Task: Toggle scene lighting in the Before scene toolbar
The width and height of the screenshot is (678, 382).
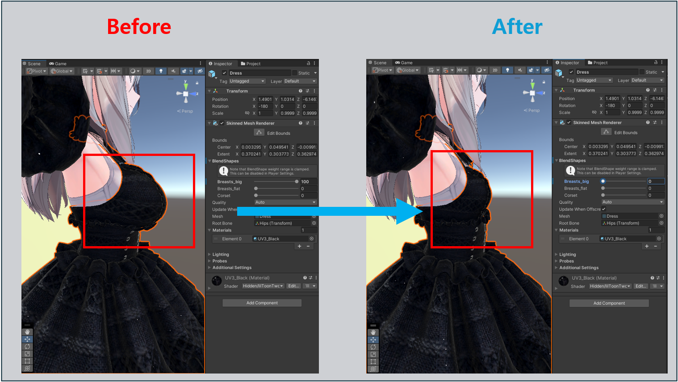Action: click(161, 71)
